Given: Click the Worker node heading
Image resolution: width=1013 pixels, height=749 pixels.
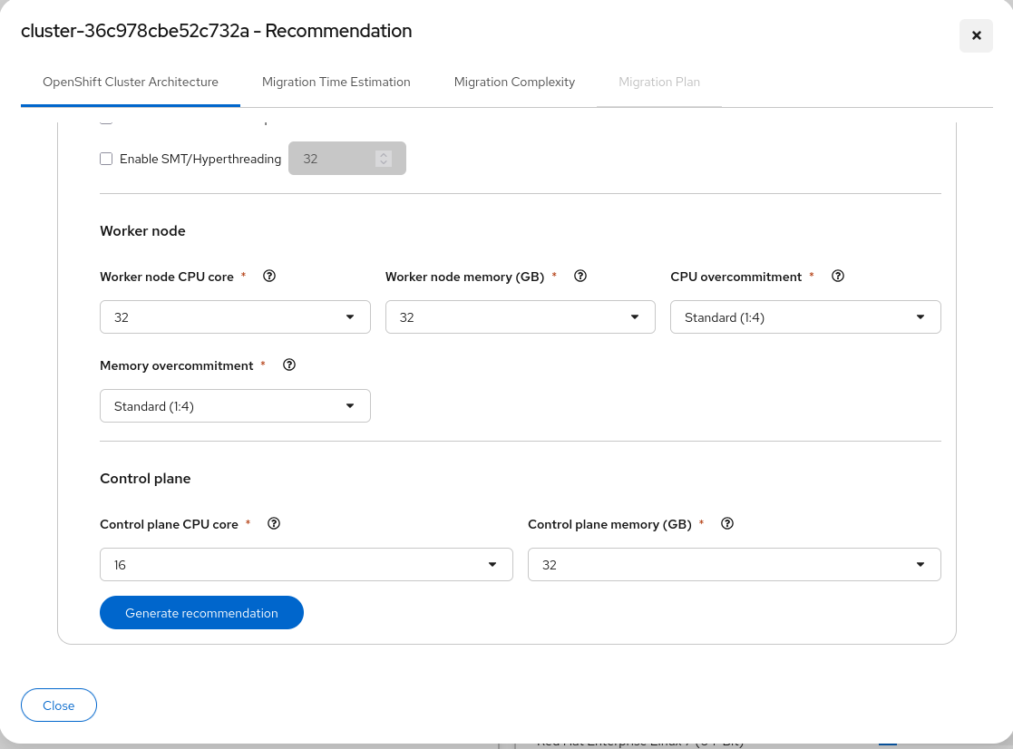Looking at the screenshot, I should [x=142, y=231].
